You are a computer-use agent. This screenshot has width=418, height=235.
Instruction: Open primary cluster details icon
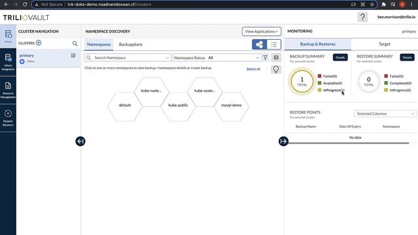pos(73,55)
